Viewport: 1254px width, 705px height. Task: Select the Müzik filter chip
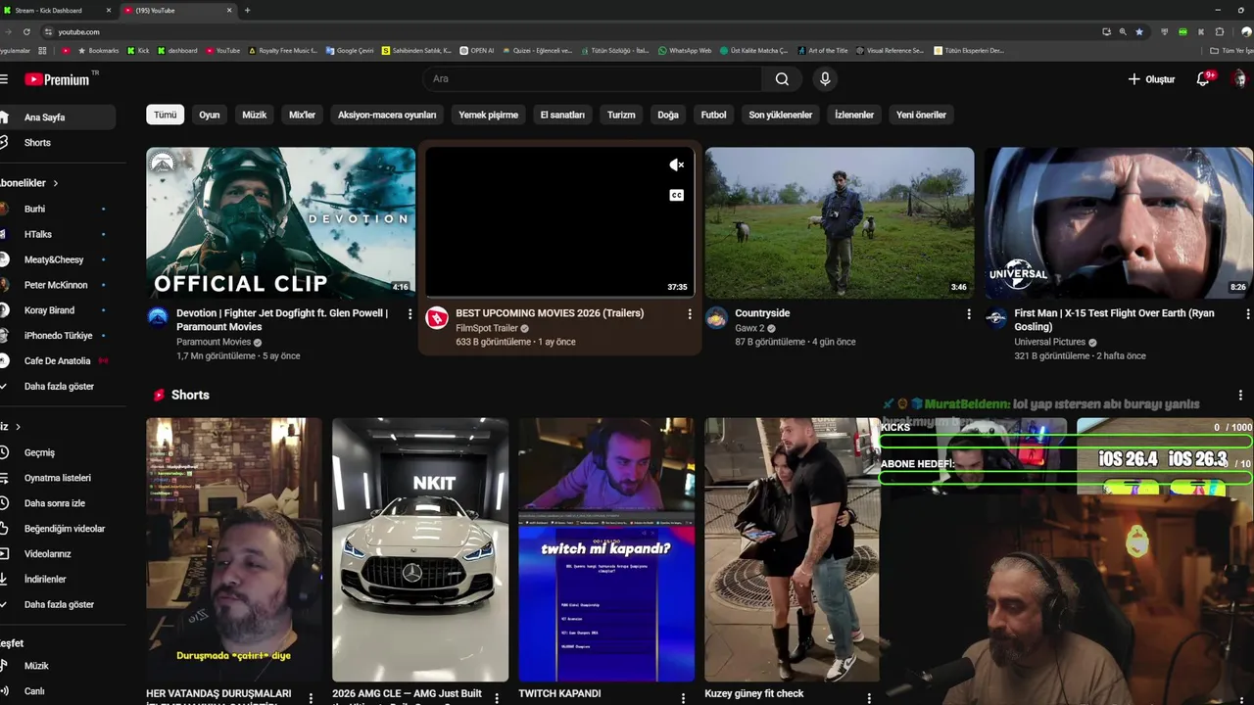click(x=254, y=115)
